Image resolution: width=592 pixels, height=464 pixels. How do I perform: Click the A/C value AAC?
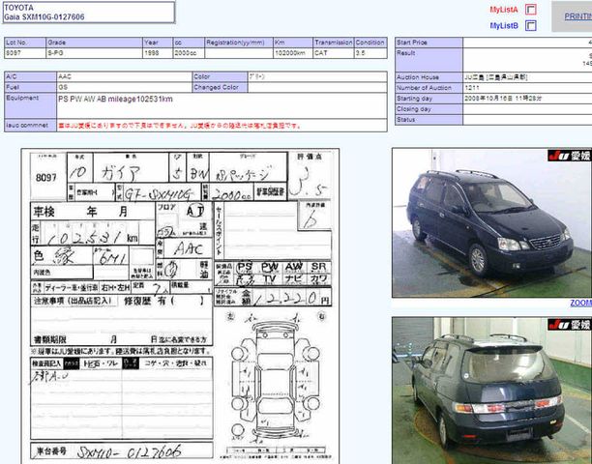click(x=124, y=76)
